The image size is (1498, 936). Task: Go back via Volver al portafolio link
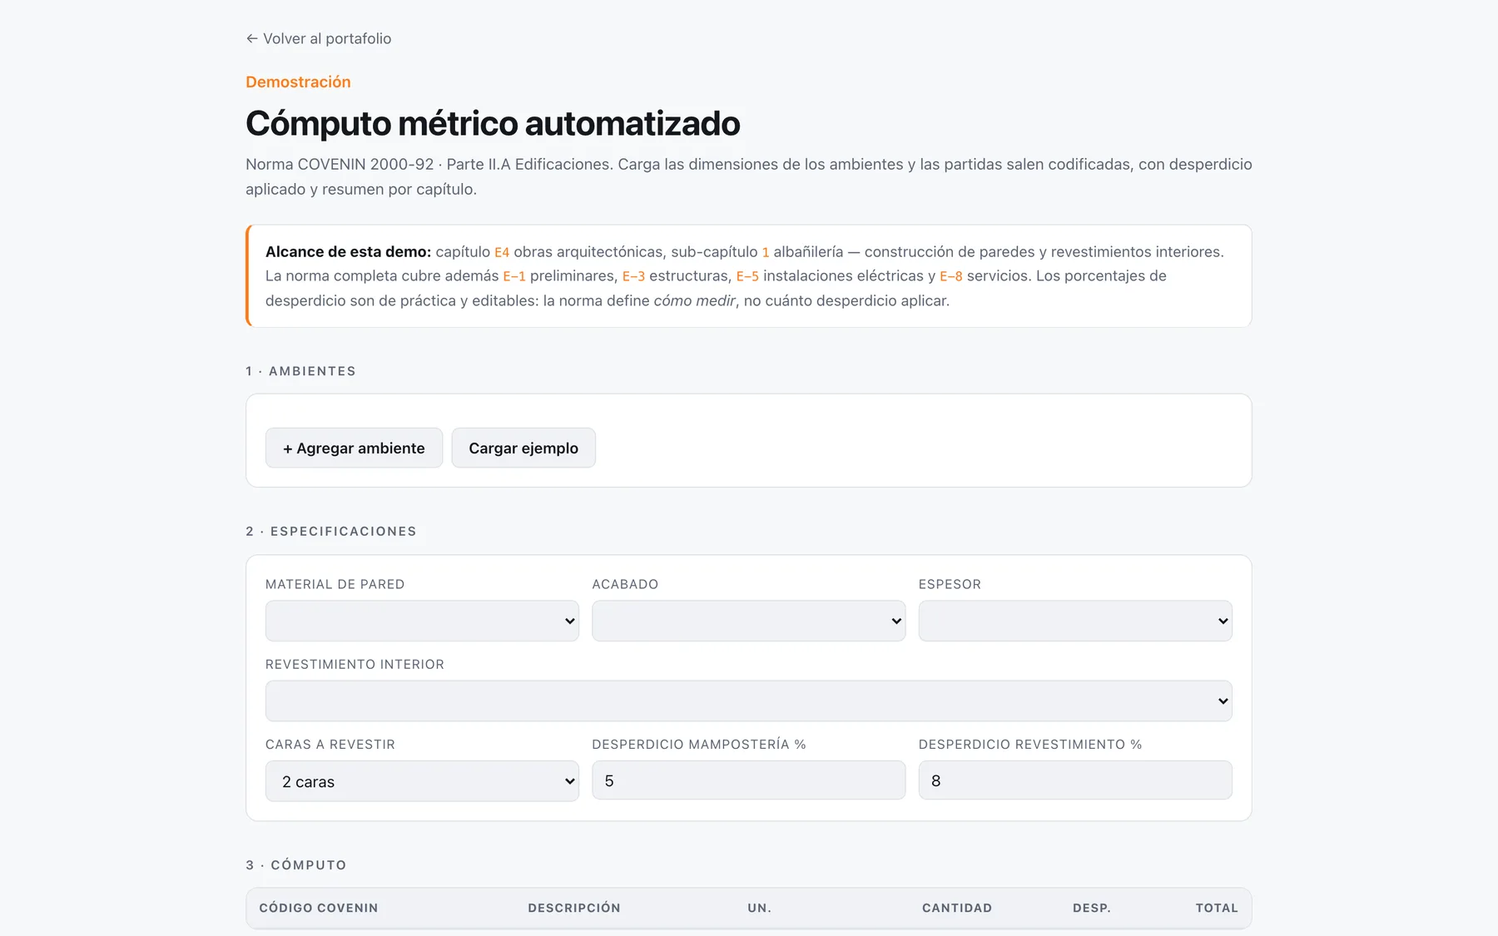(x=319, y=38)
